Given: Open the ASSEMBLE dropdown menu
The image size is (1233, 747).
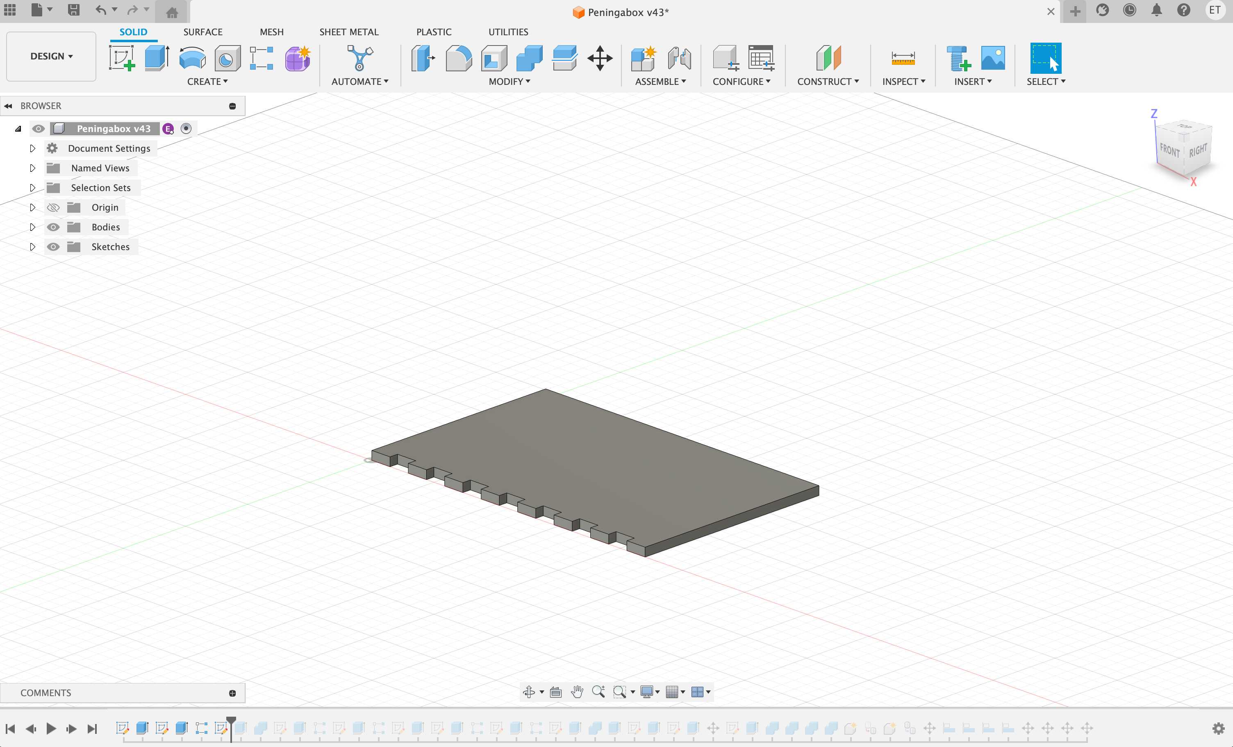Looking at the screenshot, I should pyautogui.click(x=660, y=81).
